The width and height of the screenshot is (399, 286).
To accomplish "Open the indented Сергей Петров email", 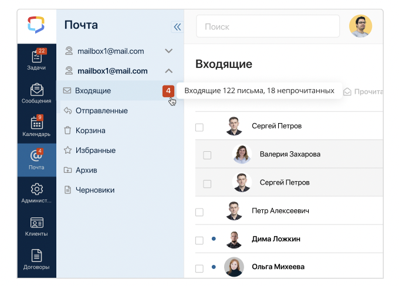I will (x=289, y=182).
